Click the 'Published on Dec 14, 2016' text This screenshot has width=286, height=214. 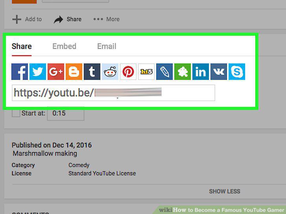[x=51, y=145]
